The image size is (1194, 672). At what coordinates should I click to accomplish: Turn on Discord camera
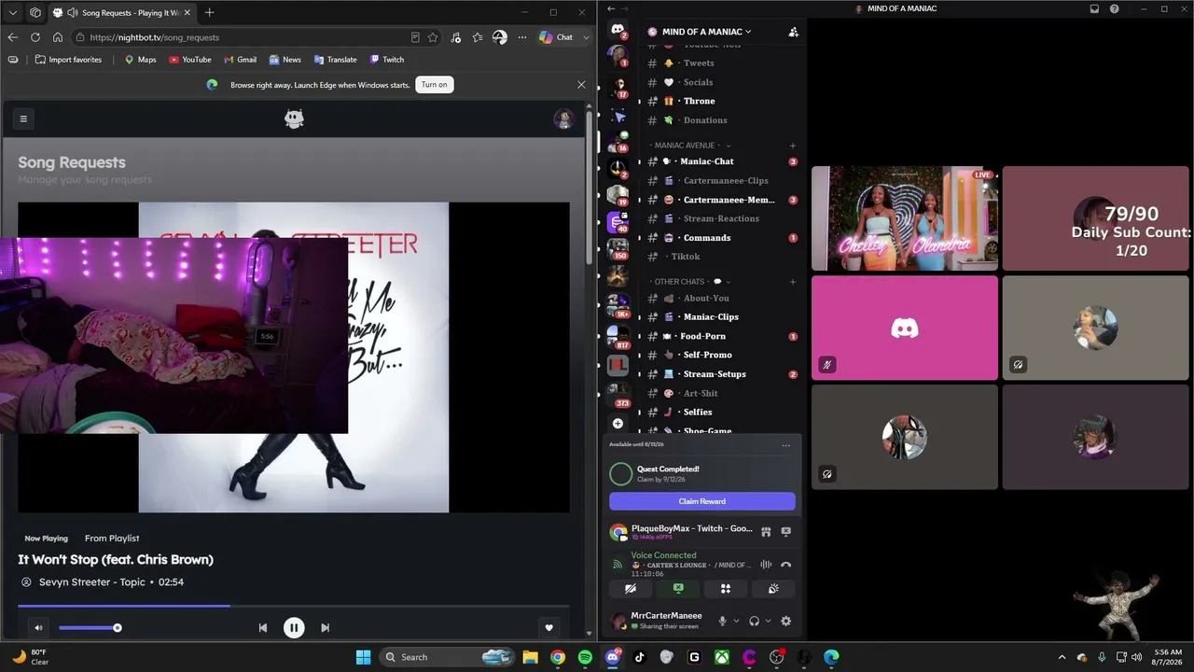[x=631, y=589]
